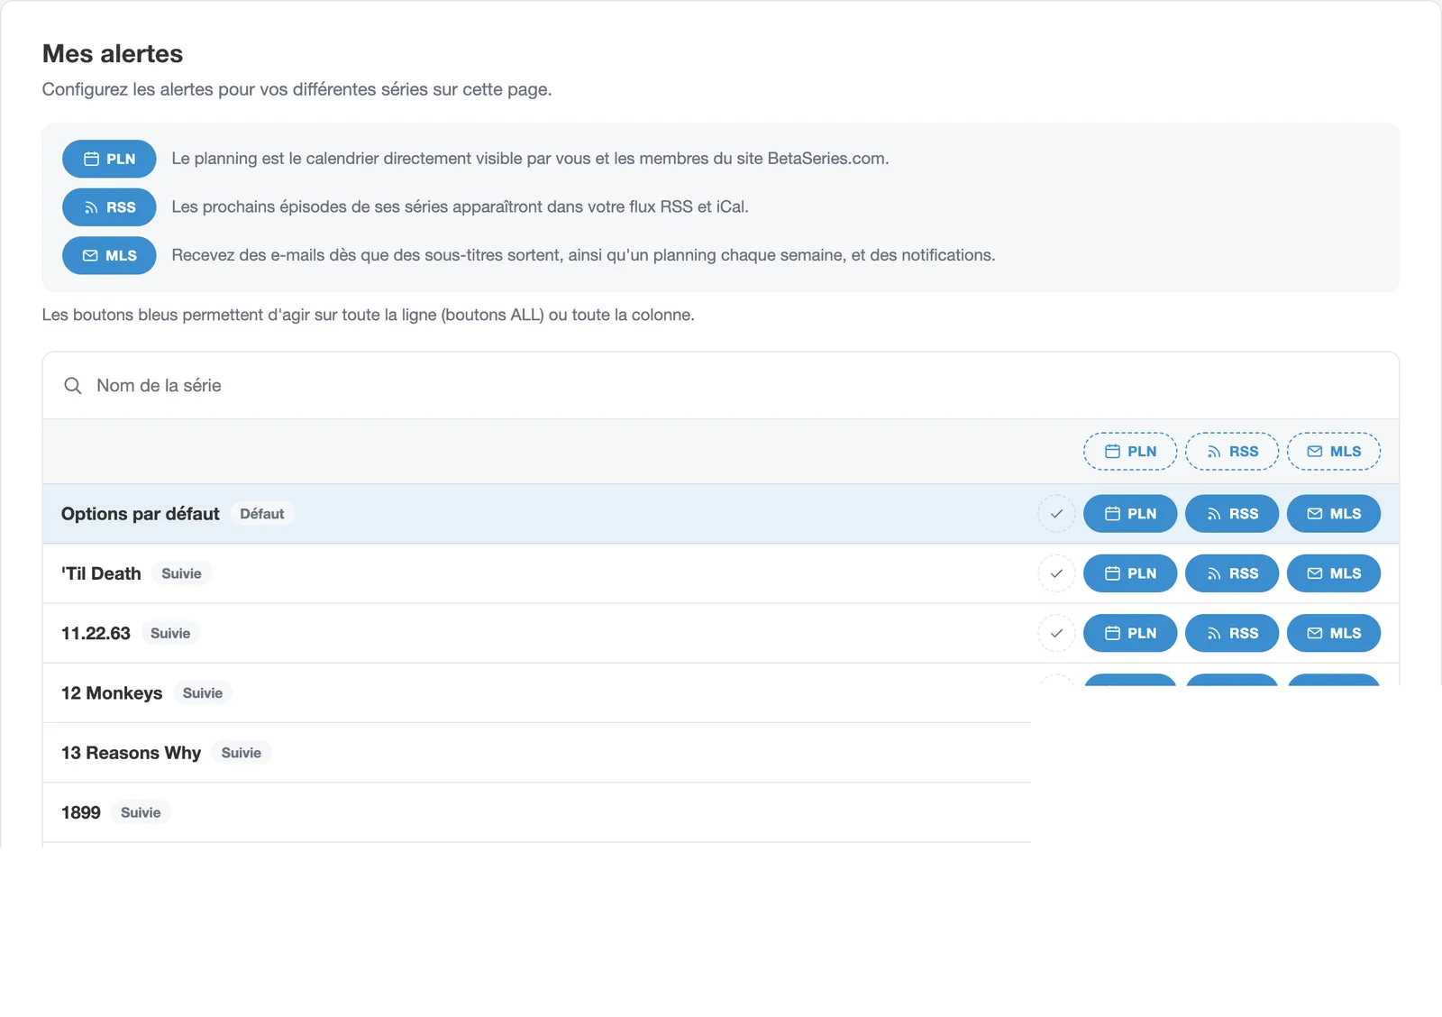Screen dimensions: 1442x1017
Task: Open the 'Til Death series name
Action: pos(101,573)
